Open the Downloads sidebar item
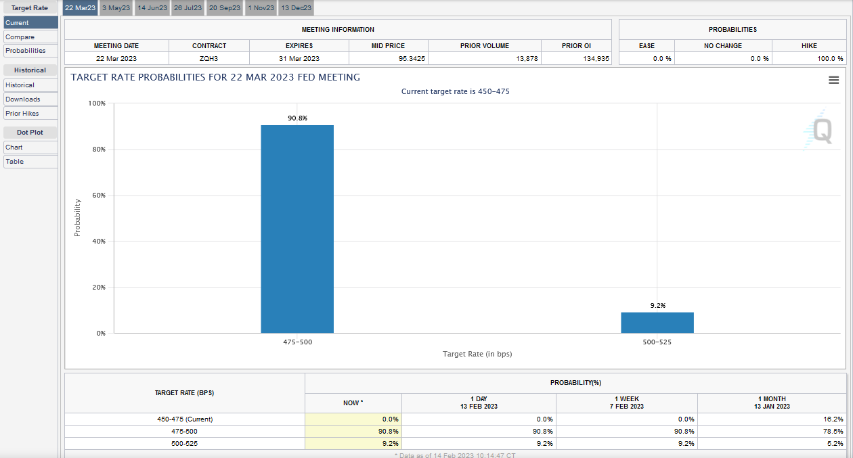 point(30,99)
